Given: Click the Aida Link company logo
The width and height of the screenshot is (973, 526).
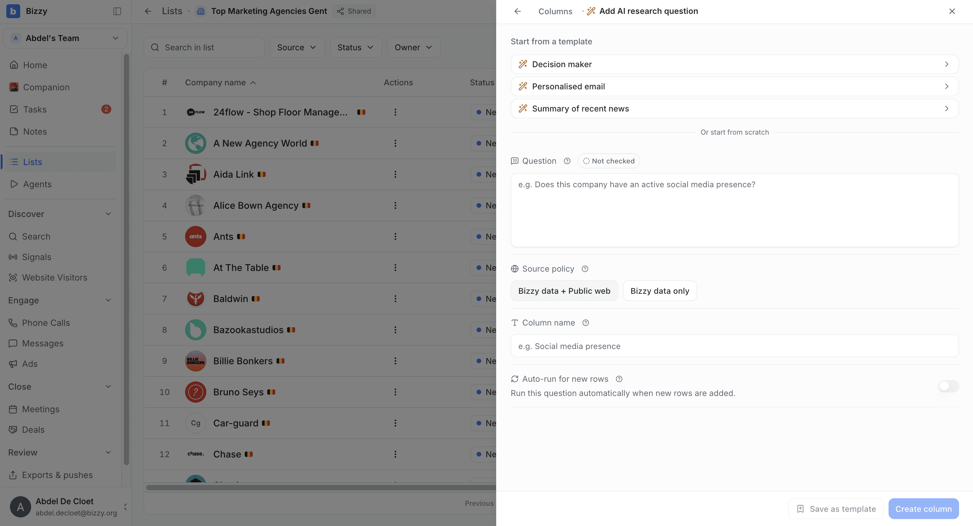Looking at the screenshot, I should [196, 174].
